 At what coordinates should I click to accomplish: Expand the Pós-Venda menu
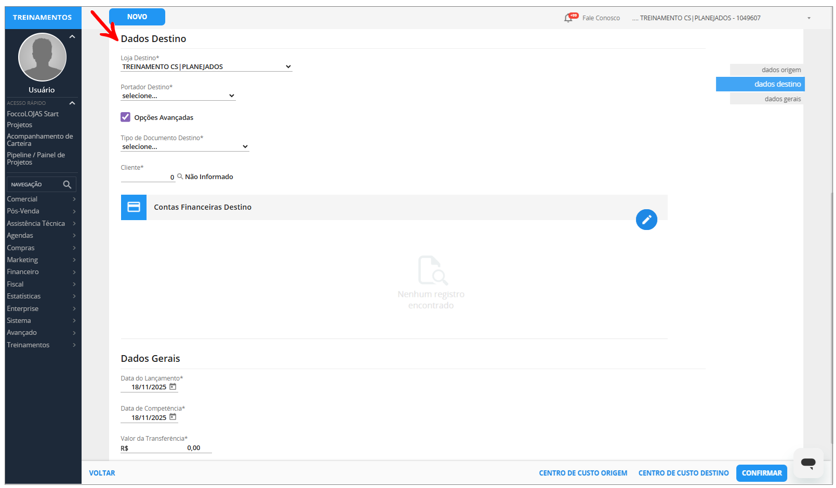42,211
